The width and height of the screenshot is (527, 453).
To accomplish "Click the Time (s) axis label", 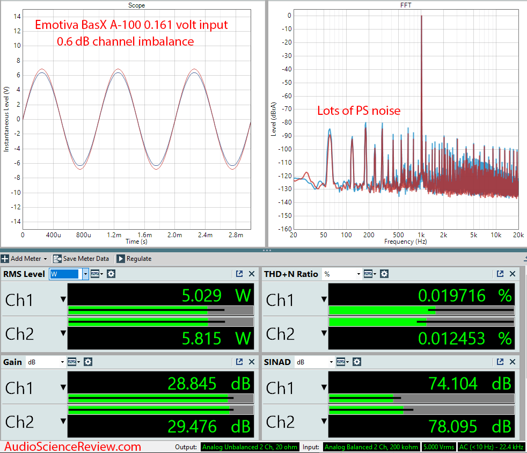I will point(136,242).
